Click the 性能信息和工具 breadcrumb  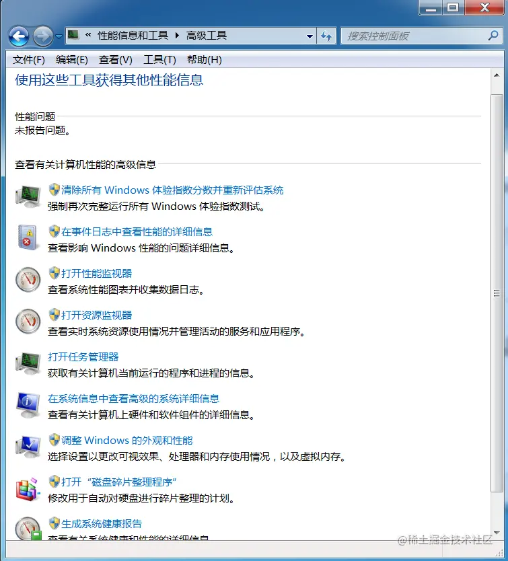133,36
